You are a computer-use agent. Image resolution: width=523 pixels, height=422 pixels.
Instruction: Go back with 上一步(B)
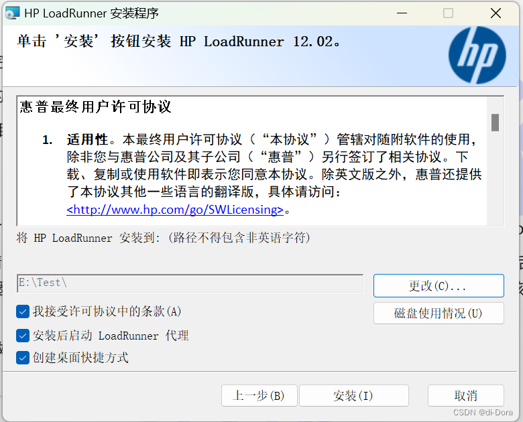pos(259,396)
